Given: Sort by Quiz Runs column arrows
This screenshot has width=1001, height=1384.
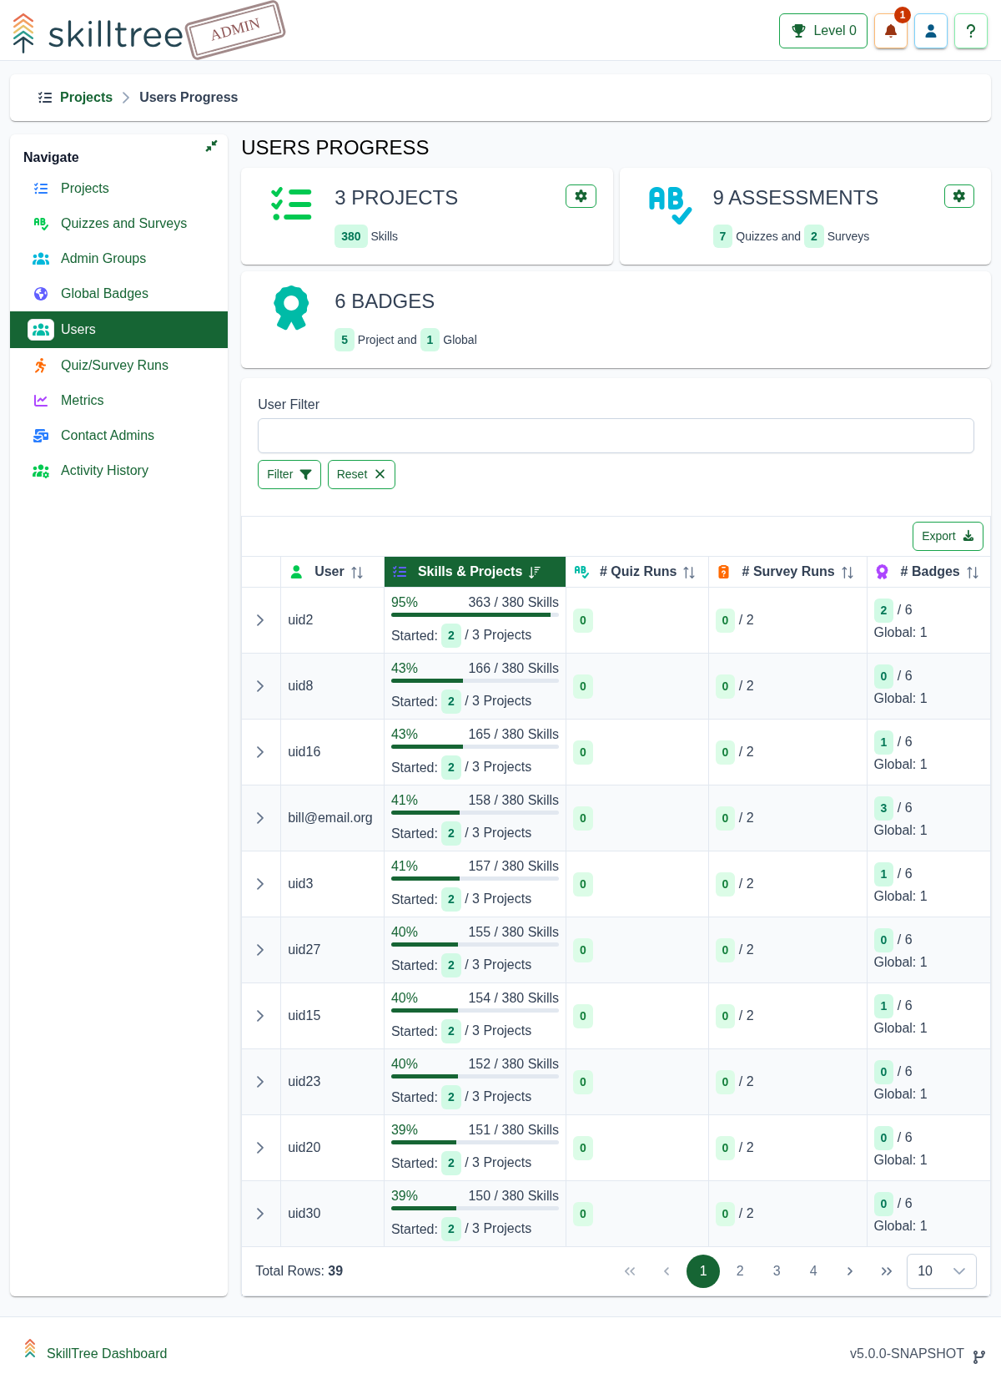Looking at the screenshot, I should 689,573.
